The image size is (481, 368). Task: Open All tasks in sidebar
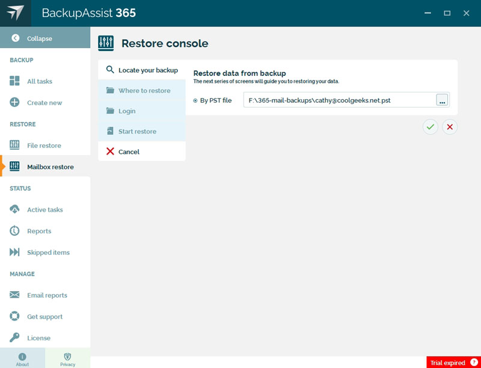(x=45, y=81)
